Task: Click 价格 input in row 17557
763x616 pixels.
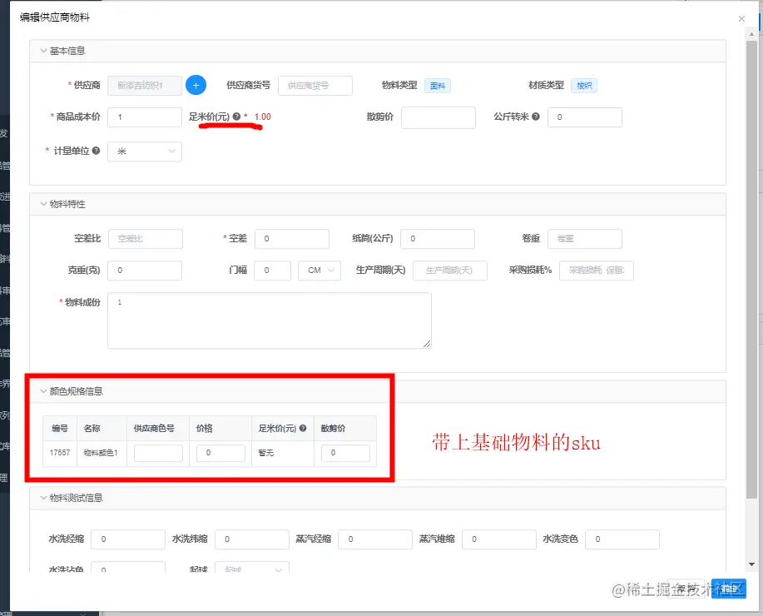Action: pos(221,453)
